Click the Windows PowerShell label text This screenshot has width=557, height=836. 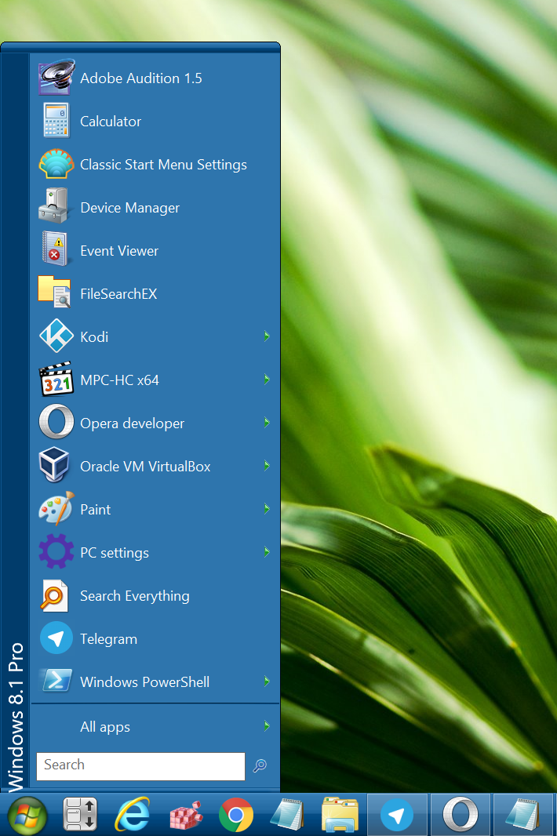[x=144, y=682]
